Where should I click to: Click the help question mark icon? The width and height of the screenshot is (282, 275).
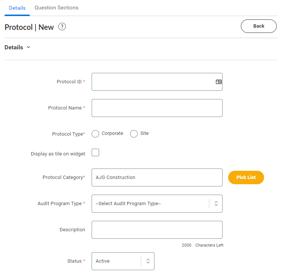(x=62, y=27)
